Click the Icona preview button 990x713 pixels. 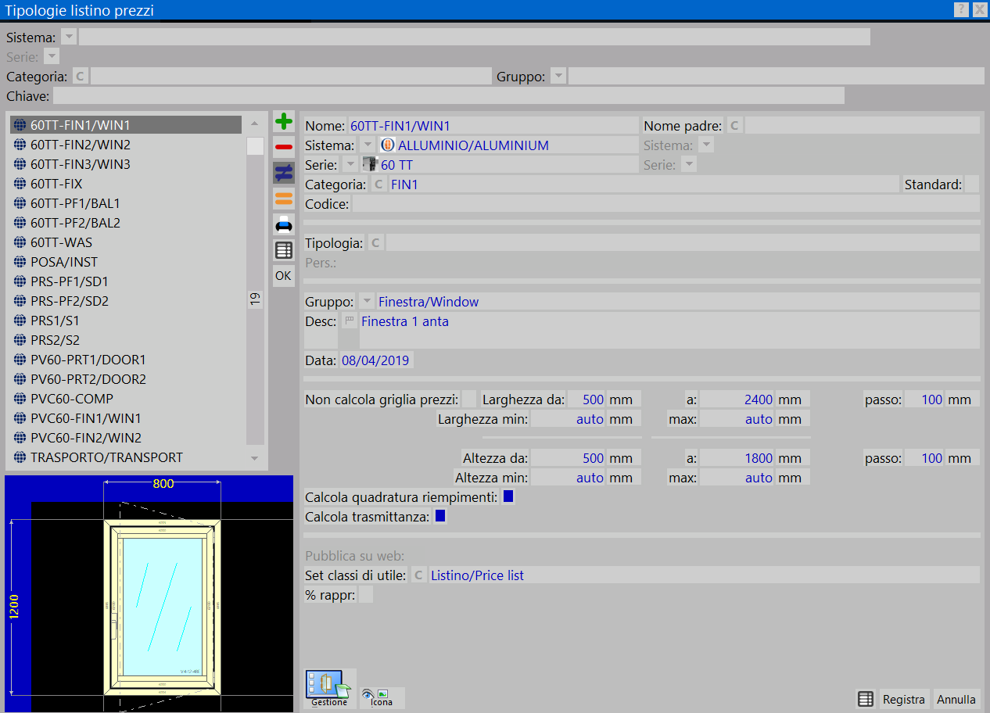pyautogui.click(x=382, y=698)
